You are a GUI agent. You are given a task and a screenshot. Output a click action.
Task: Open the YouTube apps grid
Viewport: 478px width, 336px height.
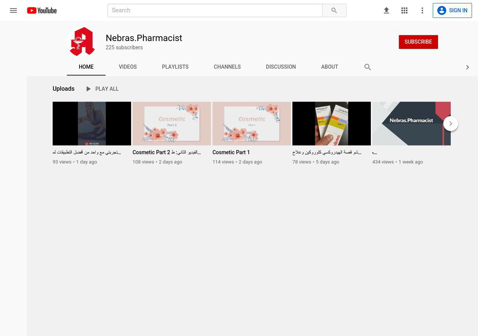[404, 10]
